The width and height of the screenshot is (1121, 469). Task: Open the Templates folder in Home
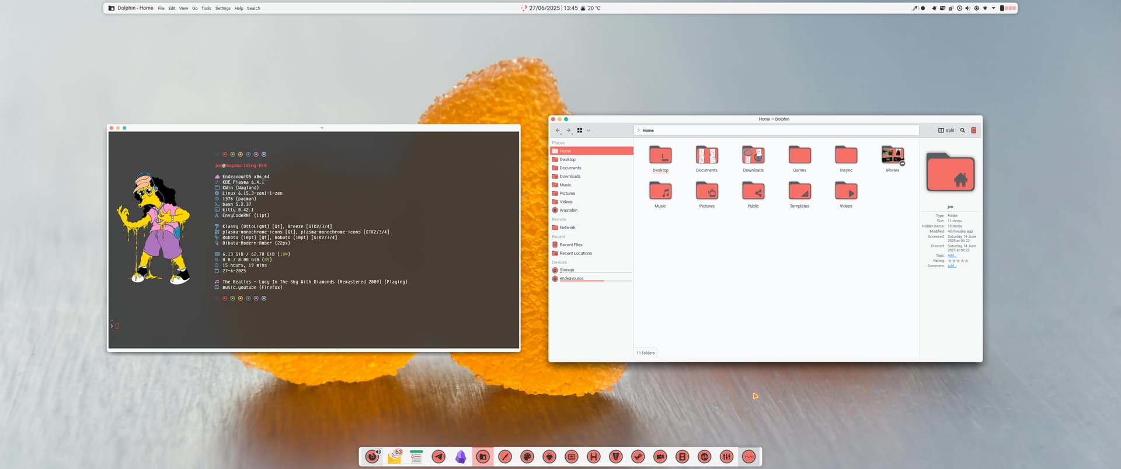pos(799,191)
